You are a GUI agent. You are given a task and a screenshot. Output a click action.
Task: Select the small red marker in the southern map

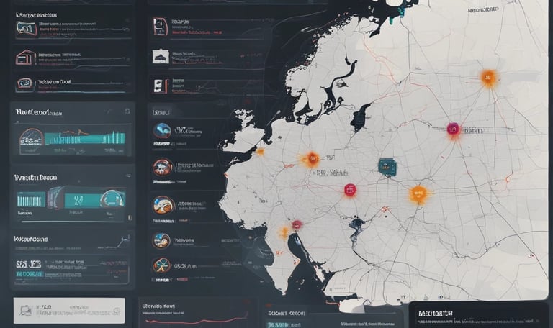tap(297, 224)
